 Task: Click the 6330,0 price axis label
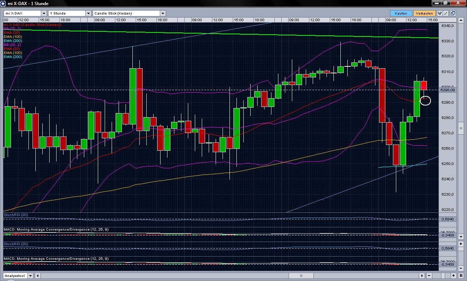[447, 41]
